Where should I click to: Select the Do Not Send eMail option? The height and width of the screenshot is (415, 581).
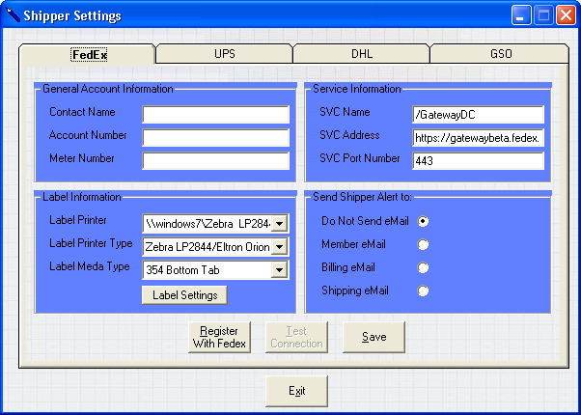click(423, 221)
